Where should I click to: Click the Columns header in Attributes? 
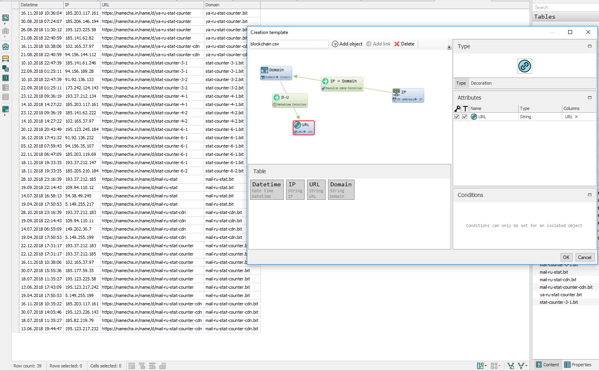click(x=579, y=108)
